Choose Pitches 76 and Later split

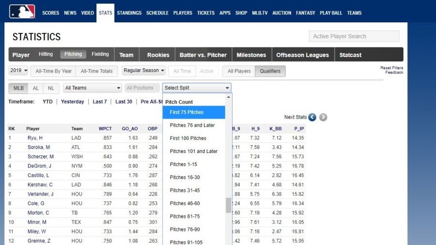[194, 125]
